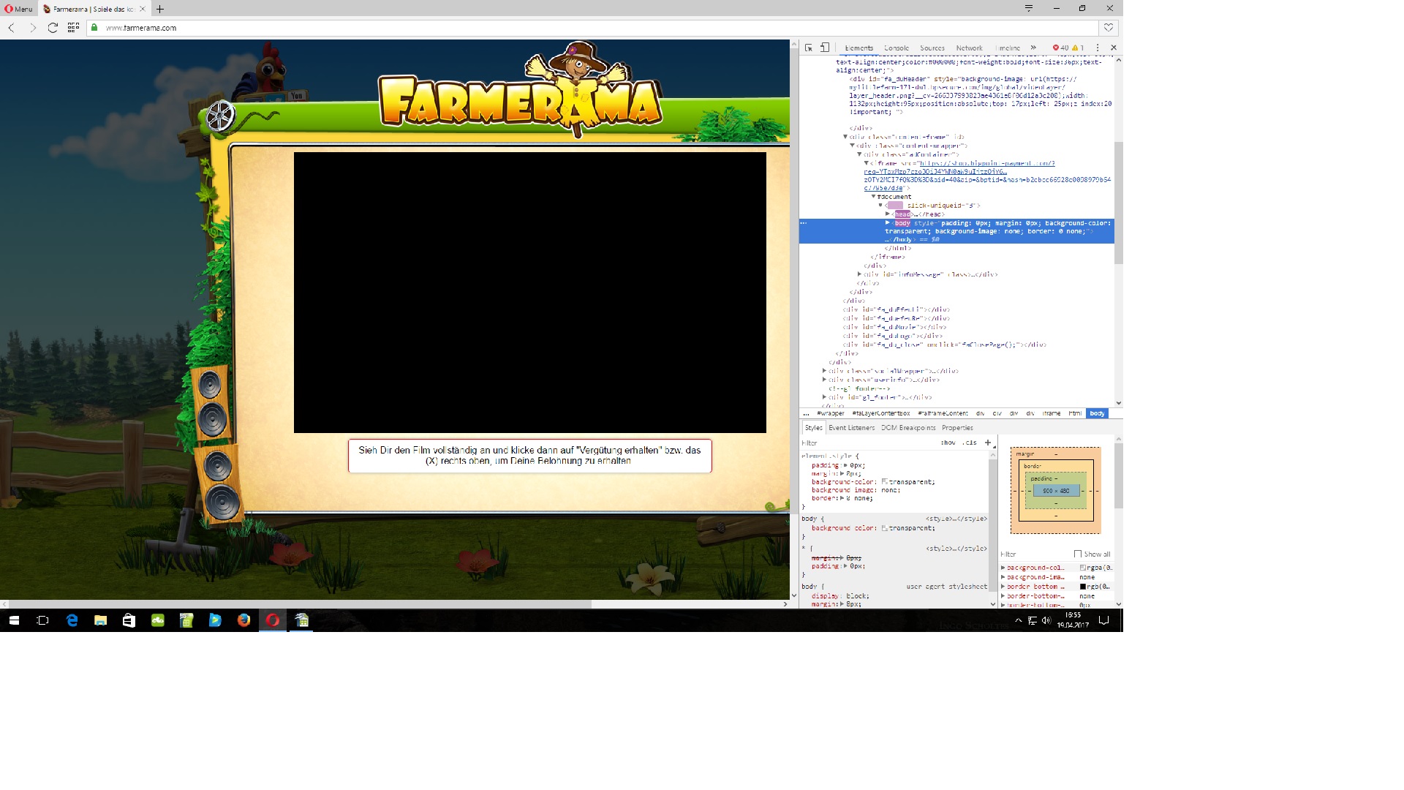Expand the infoMessage div node
Screen dimensions: 1404x790
pos(859,274)
